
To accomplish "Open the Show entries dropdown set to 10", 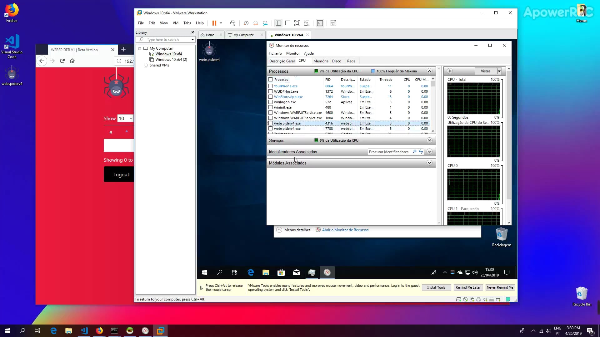I will 125,118.
